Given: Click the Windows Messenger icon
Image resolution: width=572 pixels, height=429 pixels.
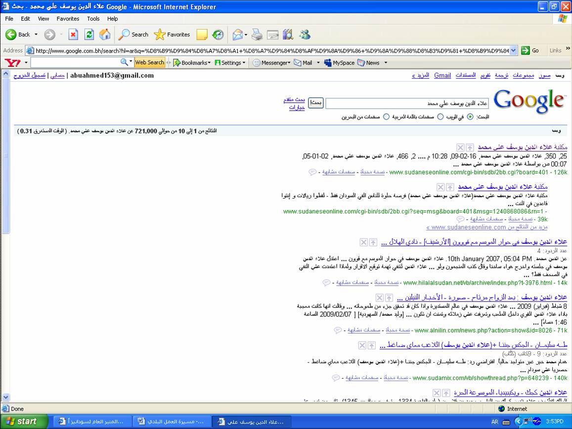Looking at the screenshot, I should pos(305,35).
